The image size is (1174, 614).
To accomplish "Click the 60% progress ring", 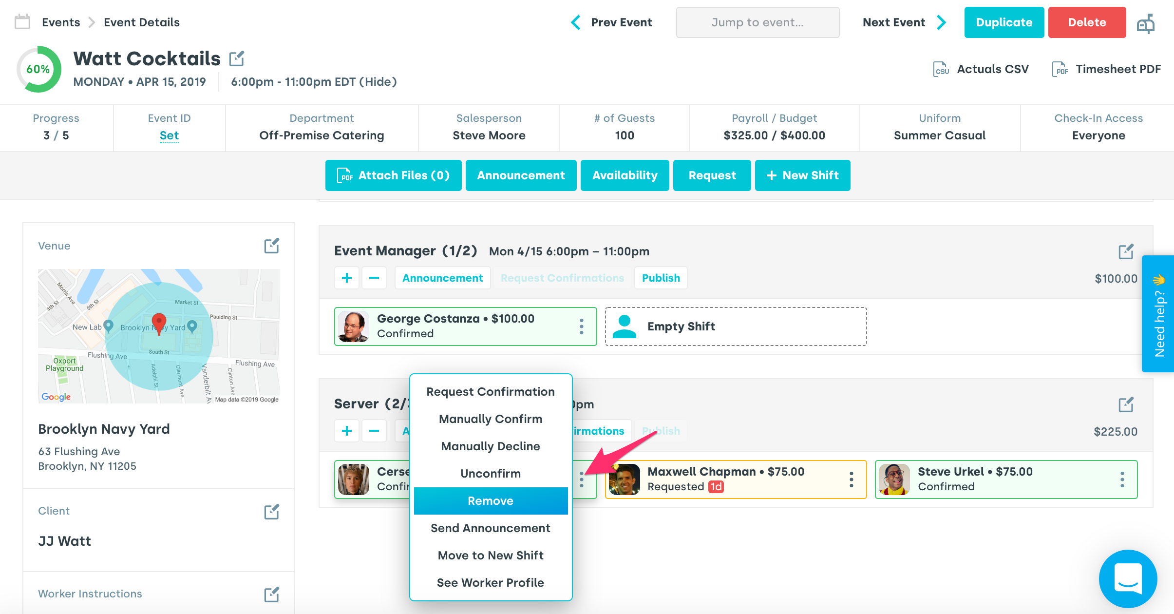I will tap(38, 69).
